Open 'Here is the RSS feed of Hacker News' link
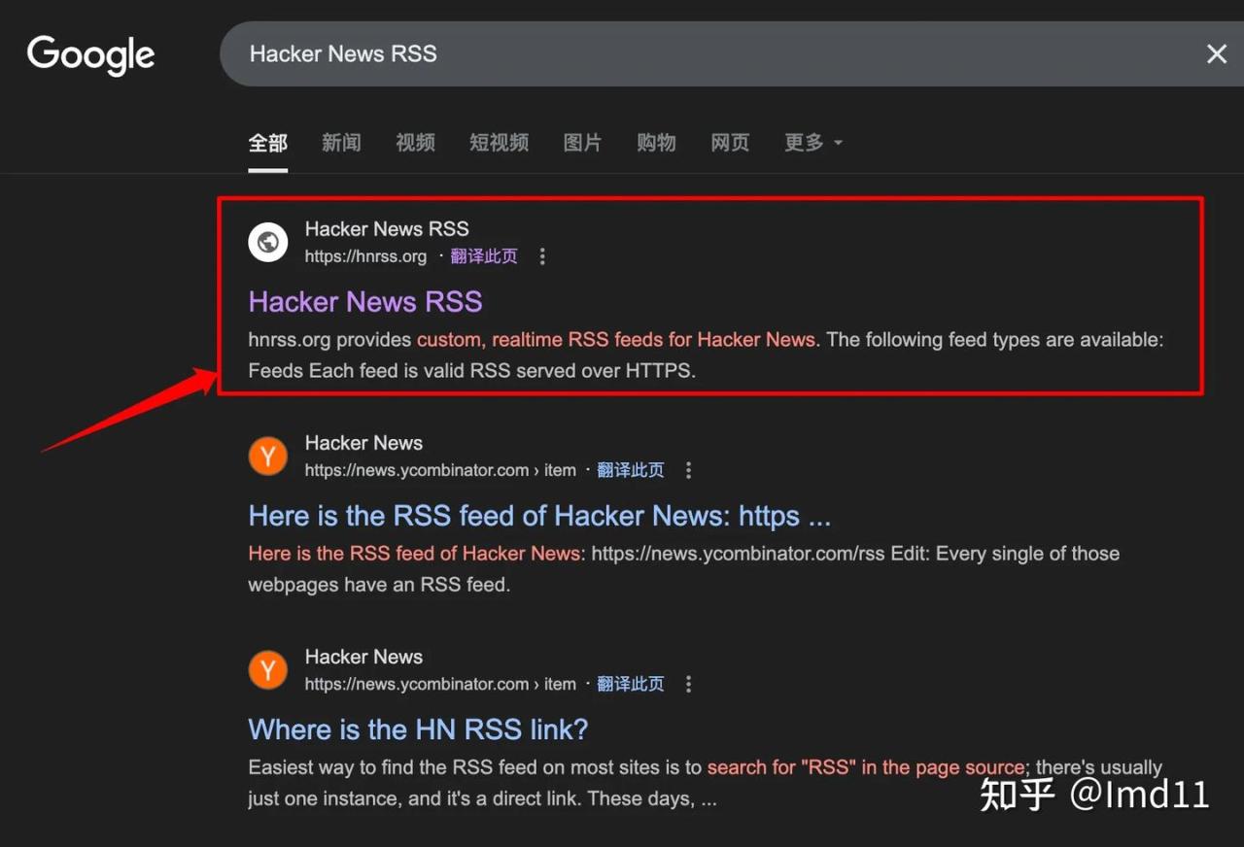Viewport: 1244px width, 847px height. [539, 516]
